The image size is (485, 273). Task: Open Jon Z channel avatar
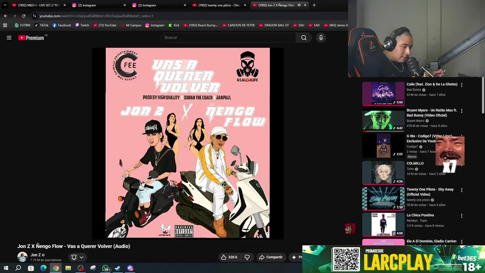22,257
